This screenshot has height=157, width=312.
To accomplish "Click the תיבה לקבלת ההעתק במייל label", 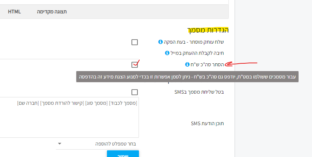I will click(x=197, y=53).
